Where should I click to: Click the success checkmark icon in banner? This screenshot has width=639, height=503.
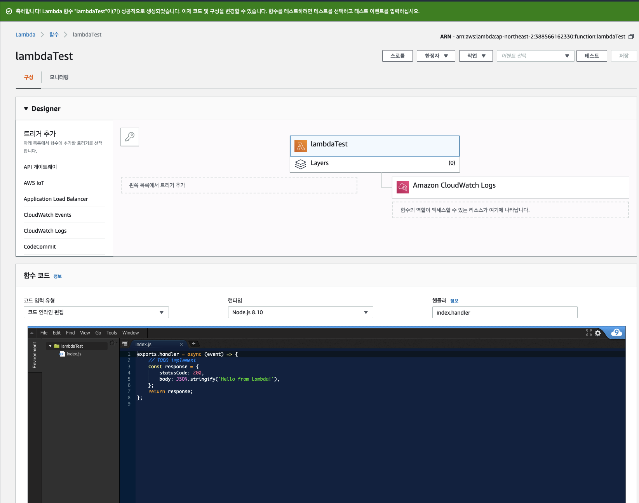tap(9, 11)
